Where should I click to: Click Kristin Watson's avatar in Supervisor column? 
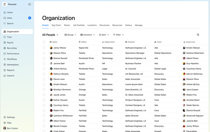pyautogui.click(x=184, y=48)
